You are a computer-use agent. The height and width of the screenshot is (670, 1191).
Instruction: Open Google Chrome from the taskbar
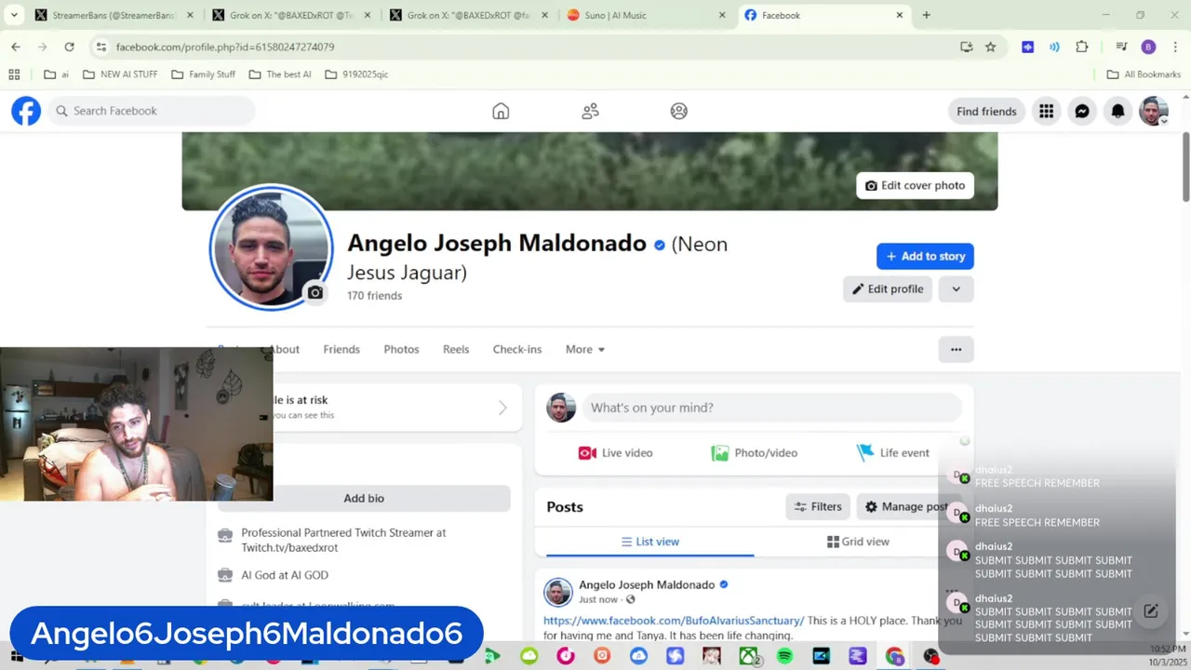894,657
